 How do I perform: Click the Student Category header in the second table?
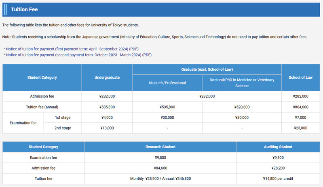(x=43, y=147)
